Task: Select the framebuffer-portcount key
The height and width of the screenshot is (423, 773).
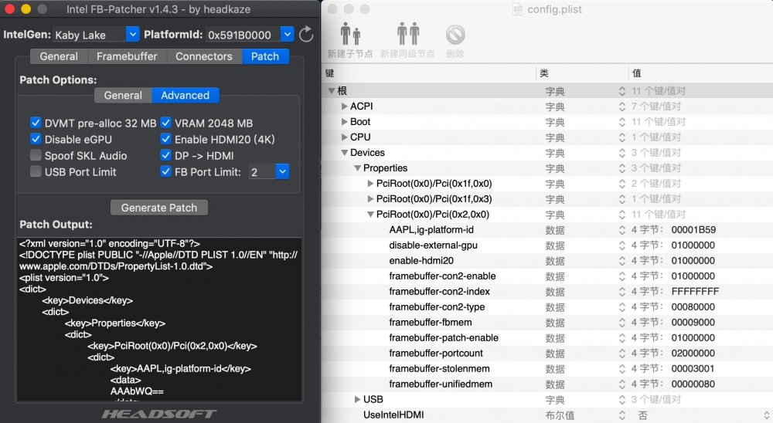Action: (x=436, y=353)
